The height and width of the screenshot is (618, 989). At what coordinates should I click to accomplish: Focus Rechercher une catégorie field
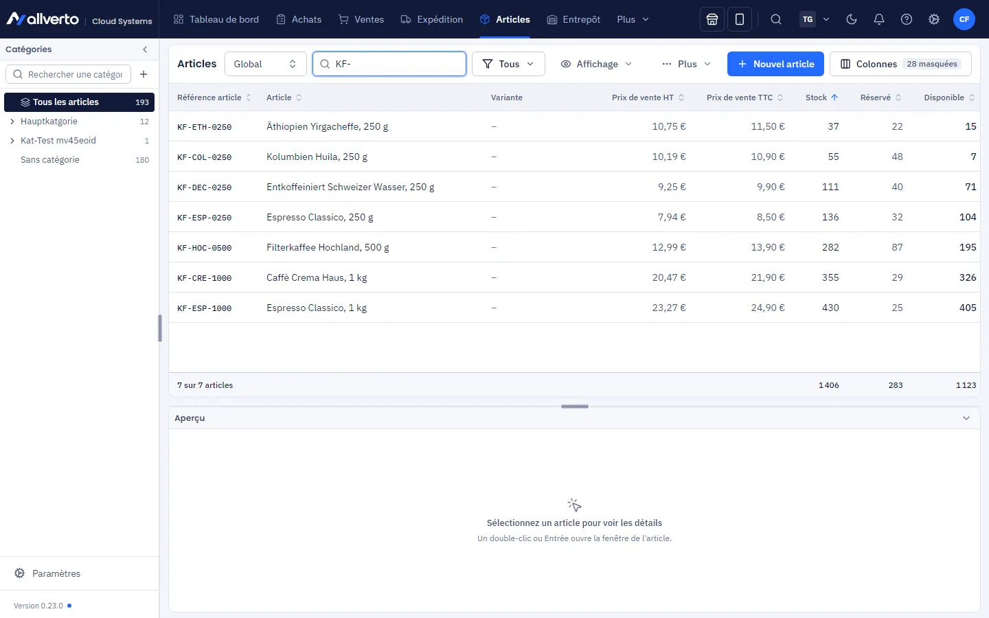68,74
